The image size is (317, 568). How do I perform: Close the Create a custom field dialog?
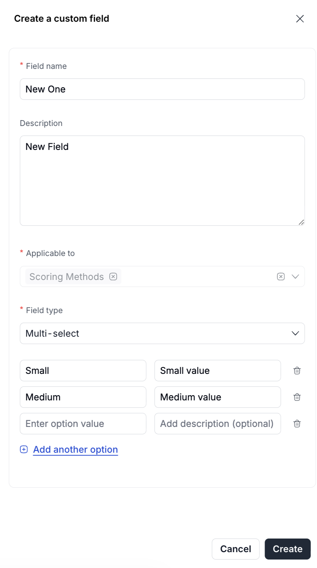[x=300, y=19]
